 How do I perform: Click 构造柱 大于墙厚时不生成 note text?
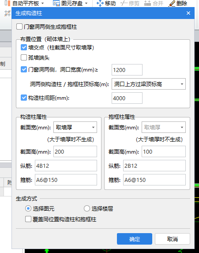click(x=71, y=140)
